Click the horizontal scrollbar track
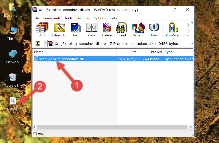 coord(112,127)
